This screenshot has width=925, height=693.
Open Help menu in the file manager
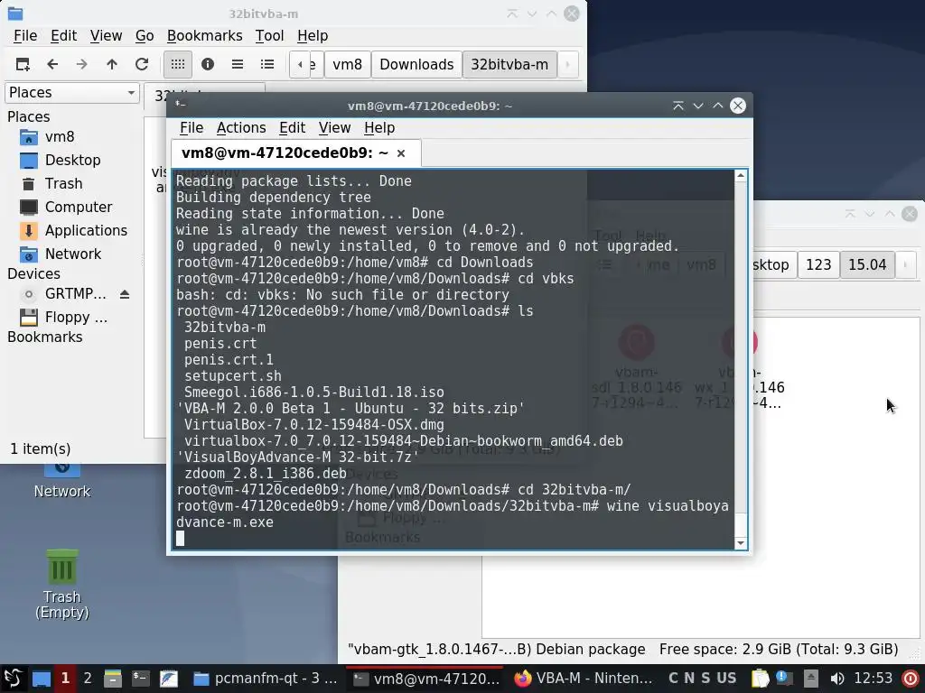click(x=312, y=36)
